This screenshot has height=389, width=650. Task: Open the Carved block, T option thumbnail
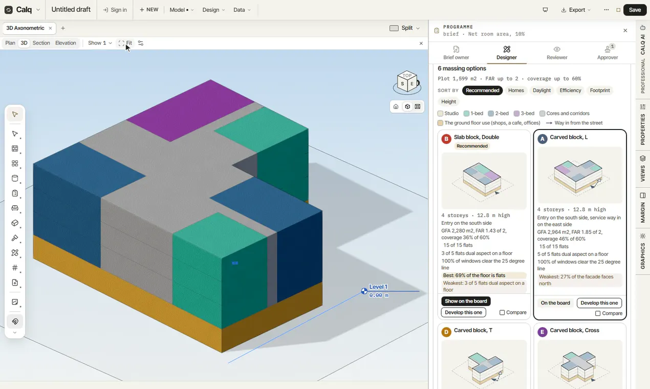point(484,364)
